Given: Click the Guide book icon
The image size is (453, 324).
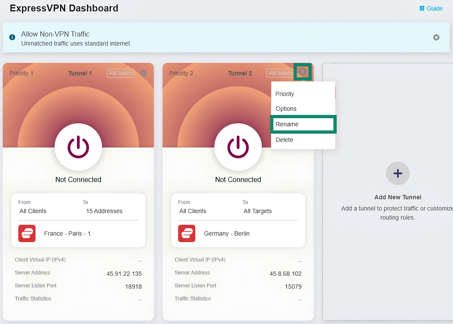Looking at the screenshot, I should tap(422, 8).
